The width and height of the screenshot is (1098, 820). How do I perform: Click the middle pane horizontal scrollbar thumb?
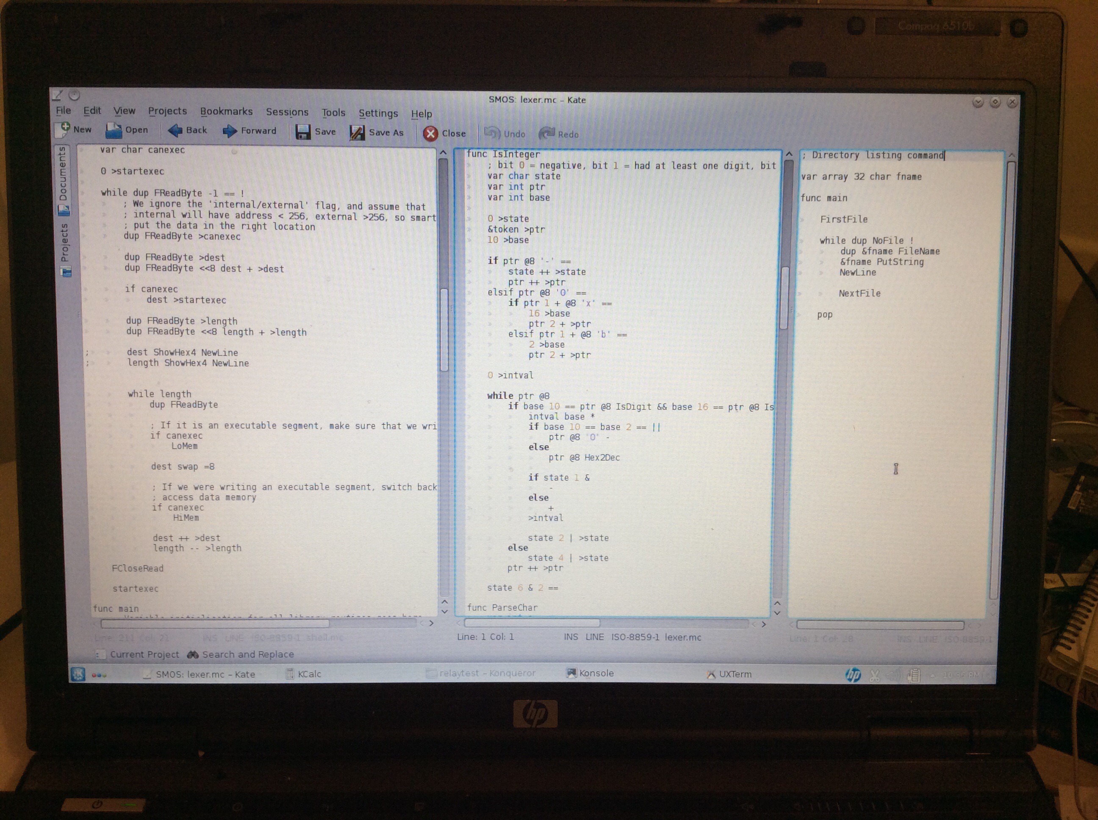532,623
